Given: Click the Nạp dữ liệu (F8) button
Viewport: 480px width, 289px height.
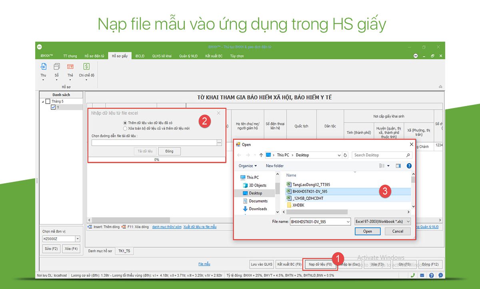Looking at the screenshot, I should 321,264.
